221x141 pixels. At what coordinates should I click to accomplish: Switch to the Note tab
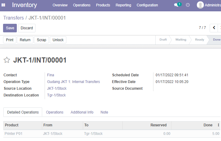[x=104, y=112]
